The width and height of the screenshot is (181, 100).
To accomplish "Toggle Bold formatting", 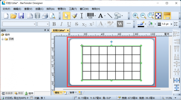I will pos(54,24).
